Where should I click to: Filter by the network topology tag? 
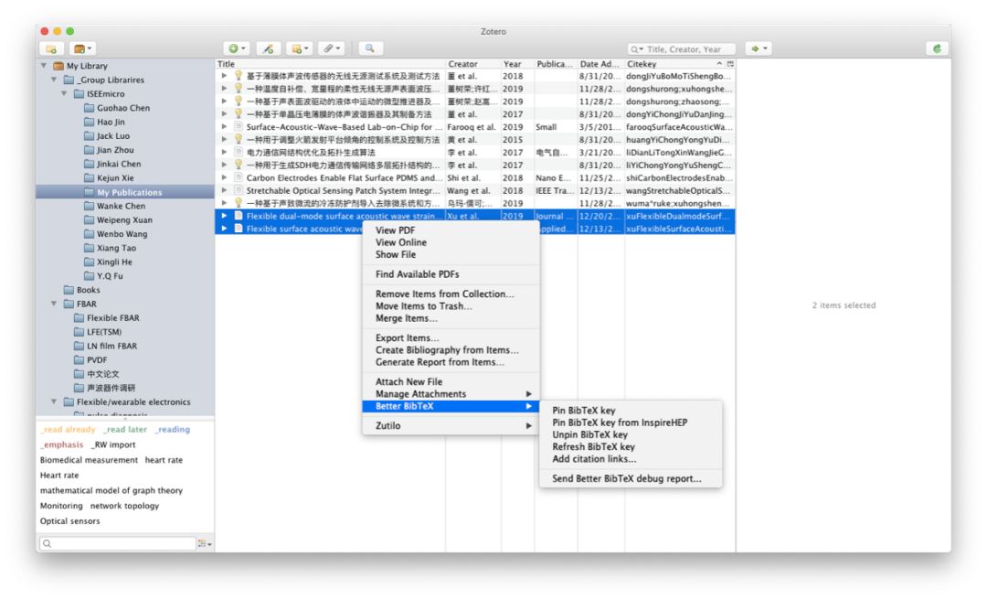(124, 506)
